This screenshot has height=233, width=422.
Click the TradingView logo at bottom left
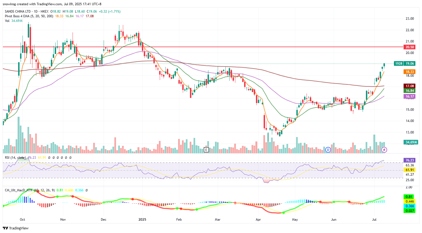[x=16, y=228]
